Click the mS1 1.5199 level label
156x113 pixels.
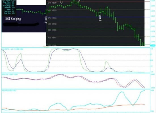(52, 24)
